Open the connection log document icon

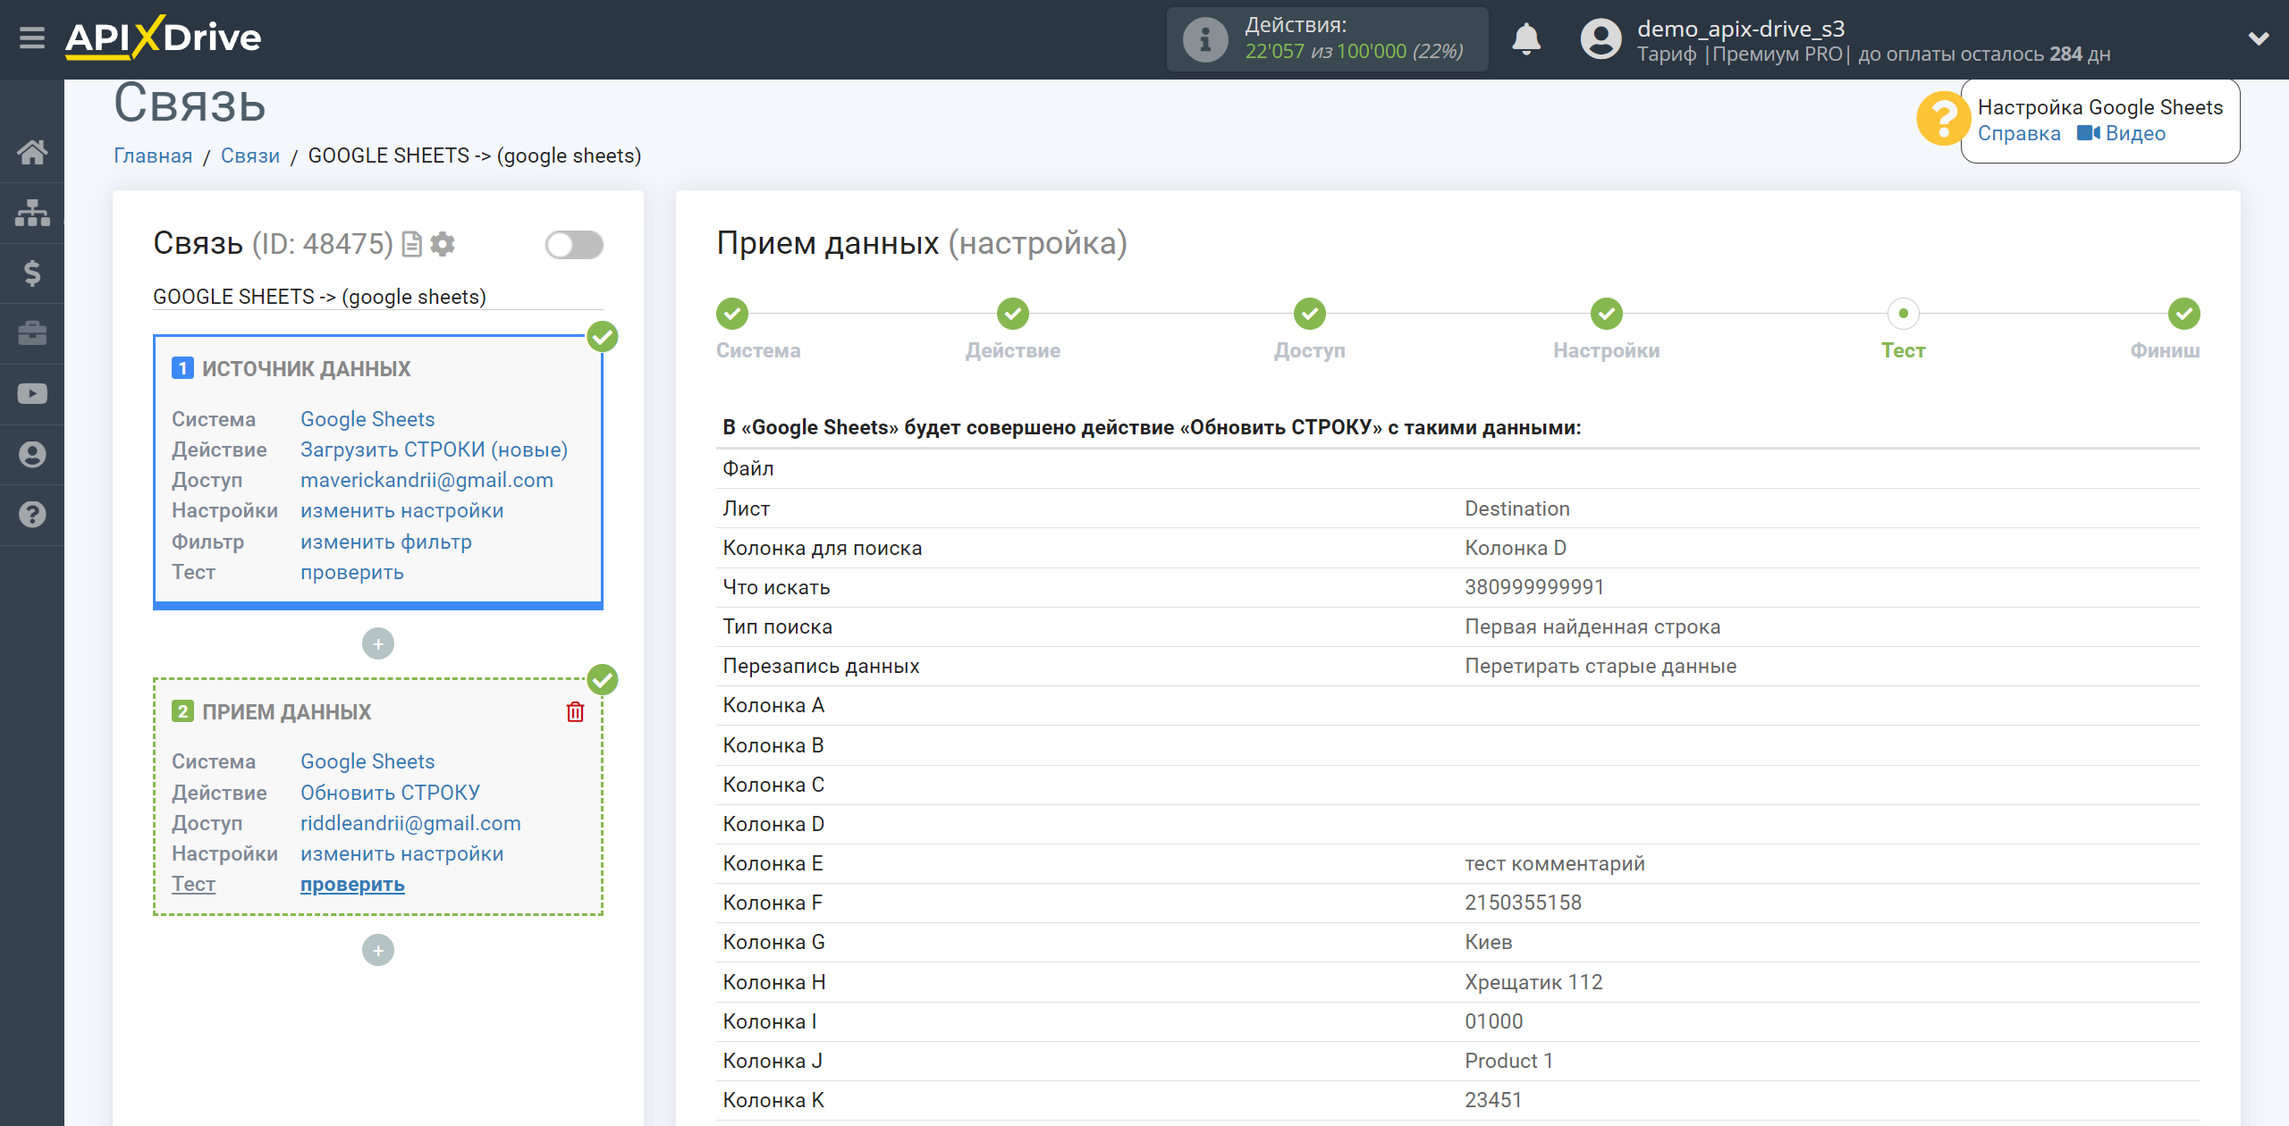coord(412,244)
